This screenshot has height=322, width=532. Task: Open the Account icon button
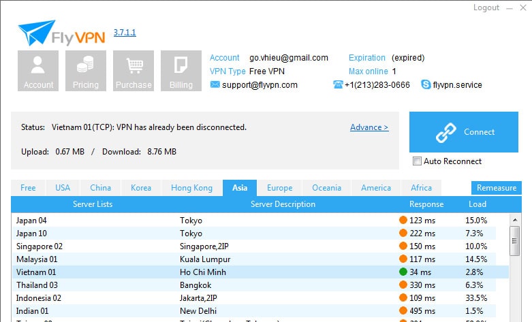click(x=38, y=71)
